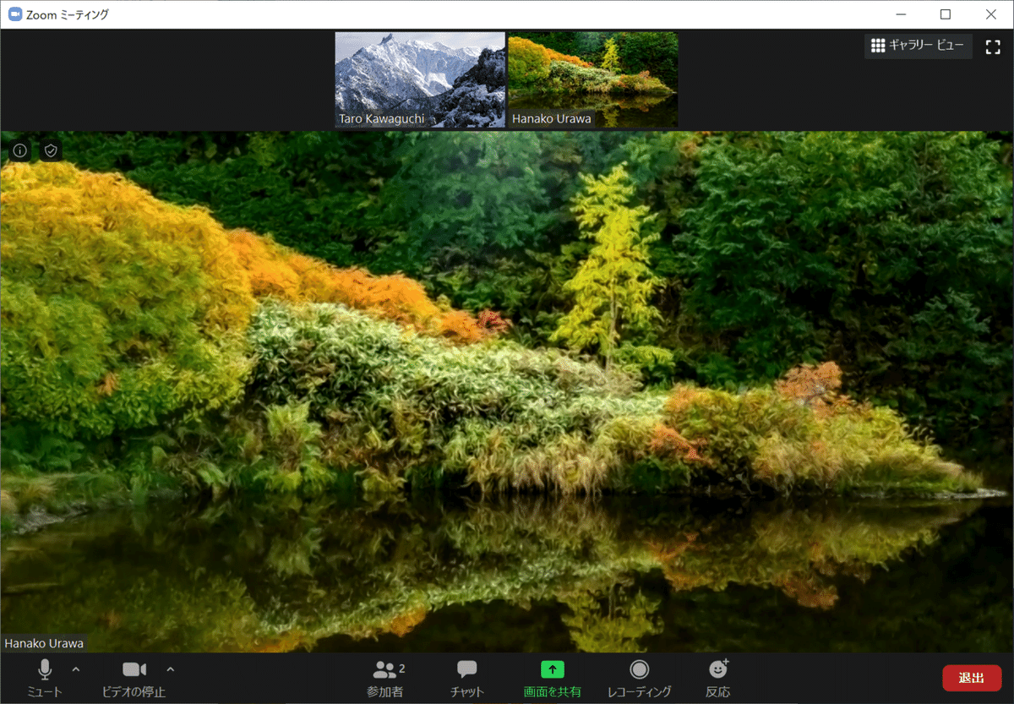Screen dimensions: 1014x704
Task: Start recording with レコーディング
Action: (x=640, y=678)
